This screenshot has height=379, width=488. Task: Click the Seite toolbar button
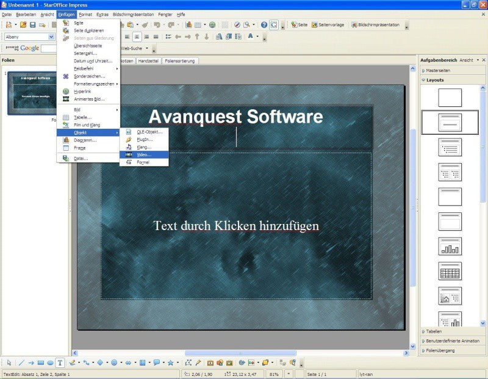point(299,24)
